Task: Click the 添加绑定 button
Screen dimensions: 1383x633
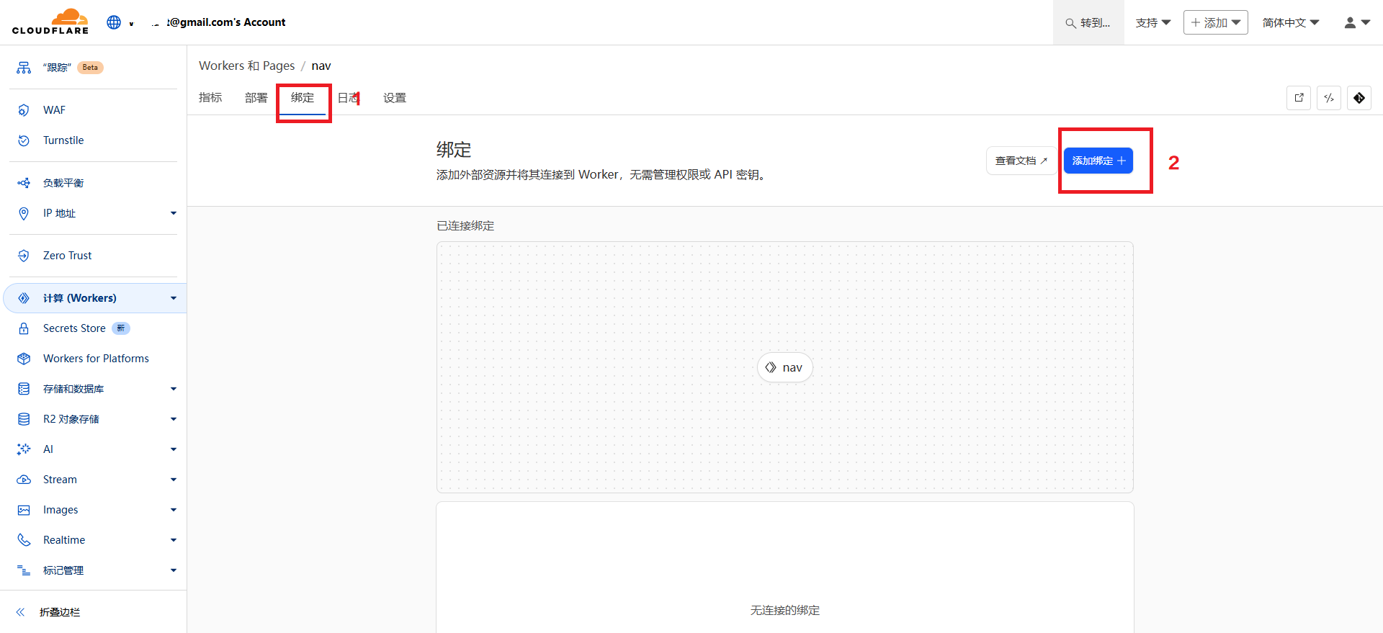Action: [1098, 161]
